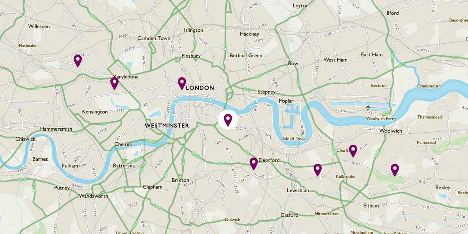Image resolution: width=468 pixels, height=234 pixels.
Task: Click the map pin near Marylebone
Action: click(114, 83)
